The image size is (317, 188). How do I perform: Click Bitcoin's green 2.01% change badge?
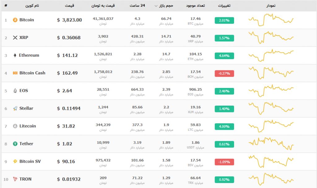point(224,20)
